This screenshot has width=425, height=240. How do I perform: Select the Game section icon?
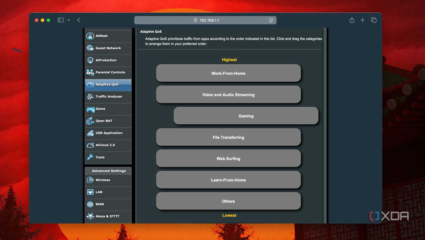tap(90, 109)
